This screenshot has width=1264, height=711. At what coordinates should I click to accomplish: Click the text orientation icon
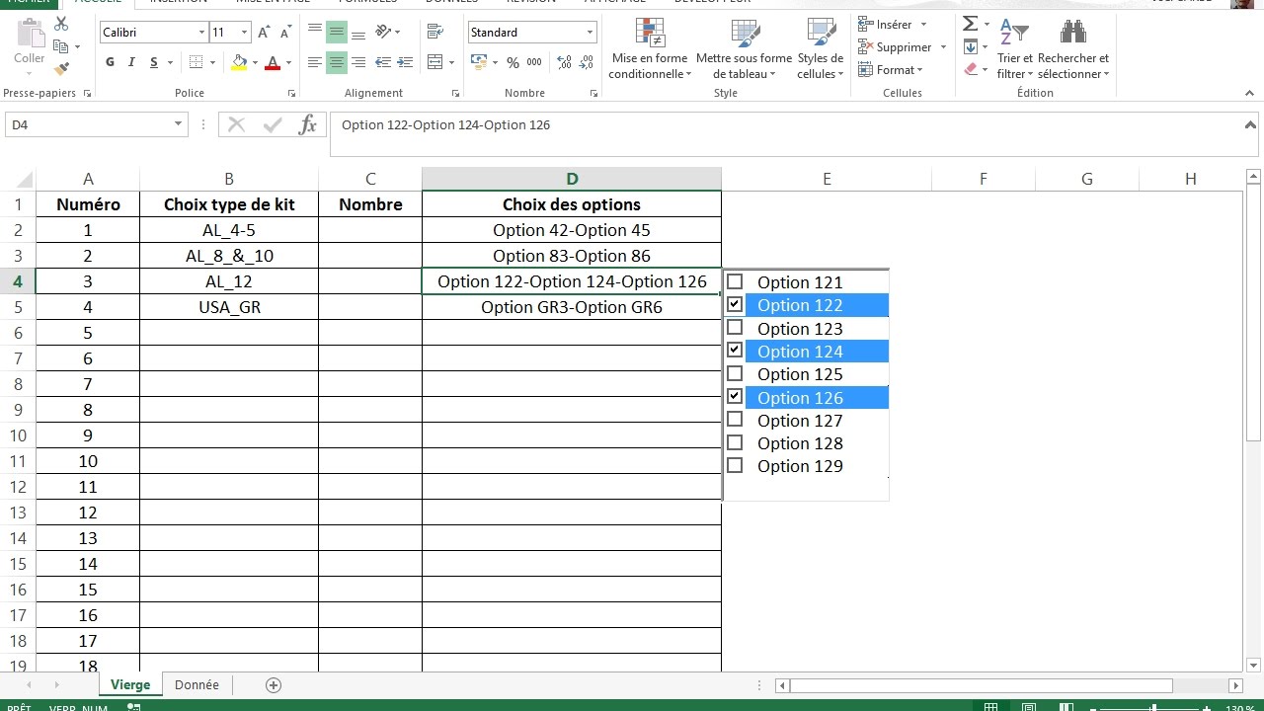[384, 33]
